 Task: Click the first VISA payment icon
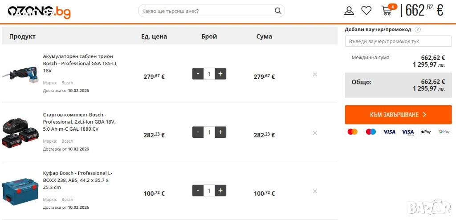click(x=389, y=132)
